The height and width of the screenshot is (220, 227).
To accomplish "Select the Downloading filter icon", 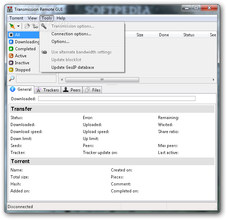I will [x=11, y=42].
